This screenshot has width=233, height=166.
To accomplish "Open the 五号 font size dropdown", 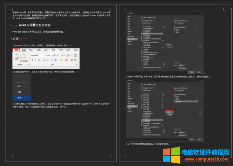I will coord(49,55).
